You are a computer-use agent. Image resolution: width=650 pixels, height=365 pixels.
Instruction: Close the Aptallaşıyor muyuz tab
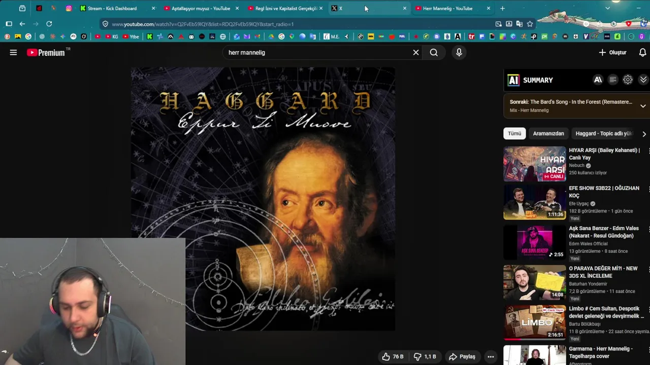coord(237,8)
